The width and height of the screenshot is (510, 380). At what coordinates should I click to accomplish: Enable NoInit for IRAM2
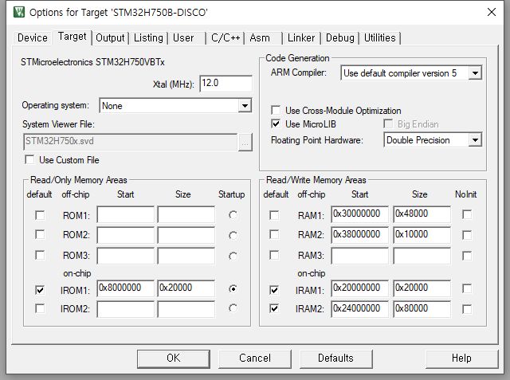[x=467, y=309]
